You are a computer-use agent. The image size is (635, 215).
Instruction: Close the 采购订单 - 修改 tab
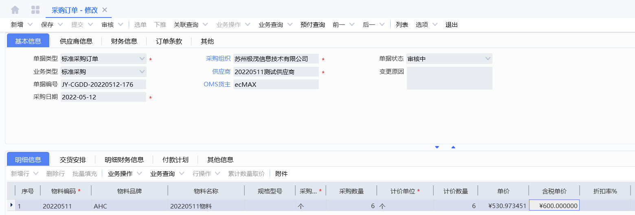[105, 10]
